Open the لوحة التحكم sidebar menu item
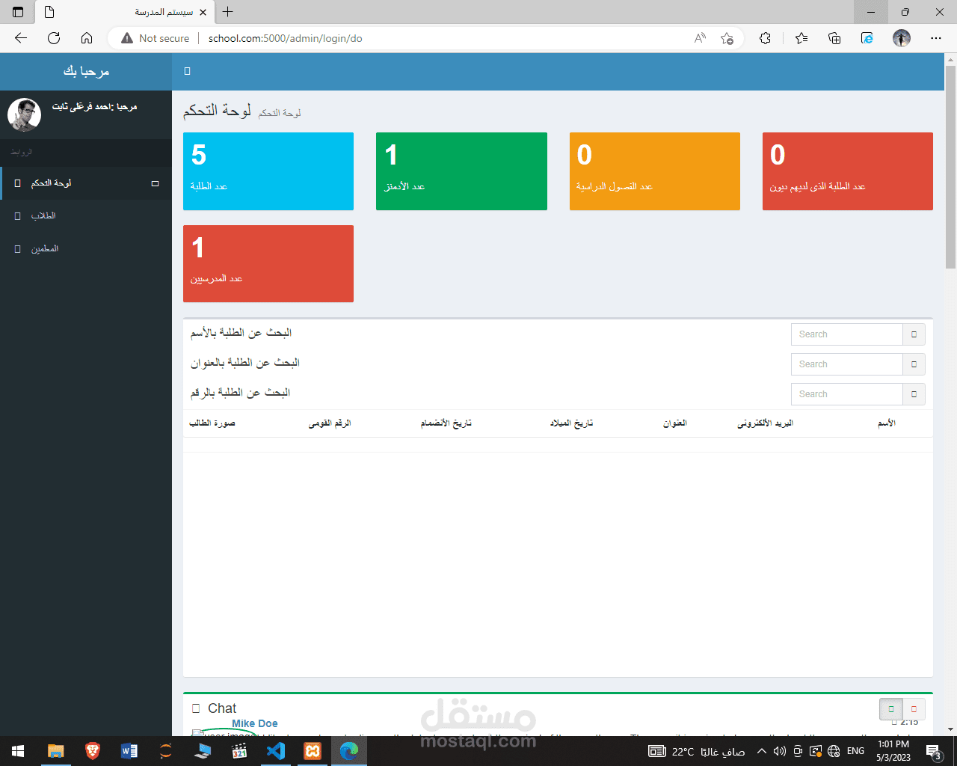Screen dimensions: 957x766 [86, 183]
